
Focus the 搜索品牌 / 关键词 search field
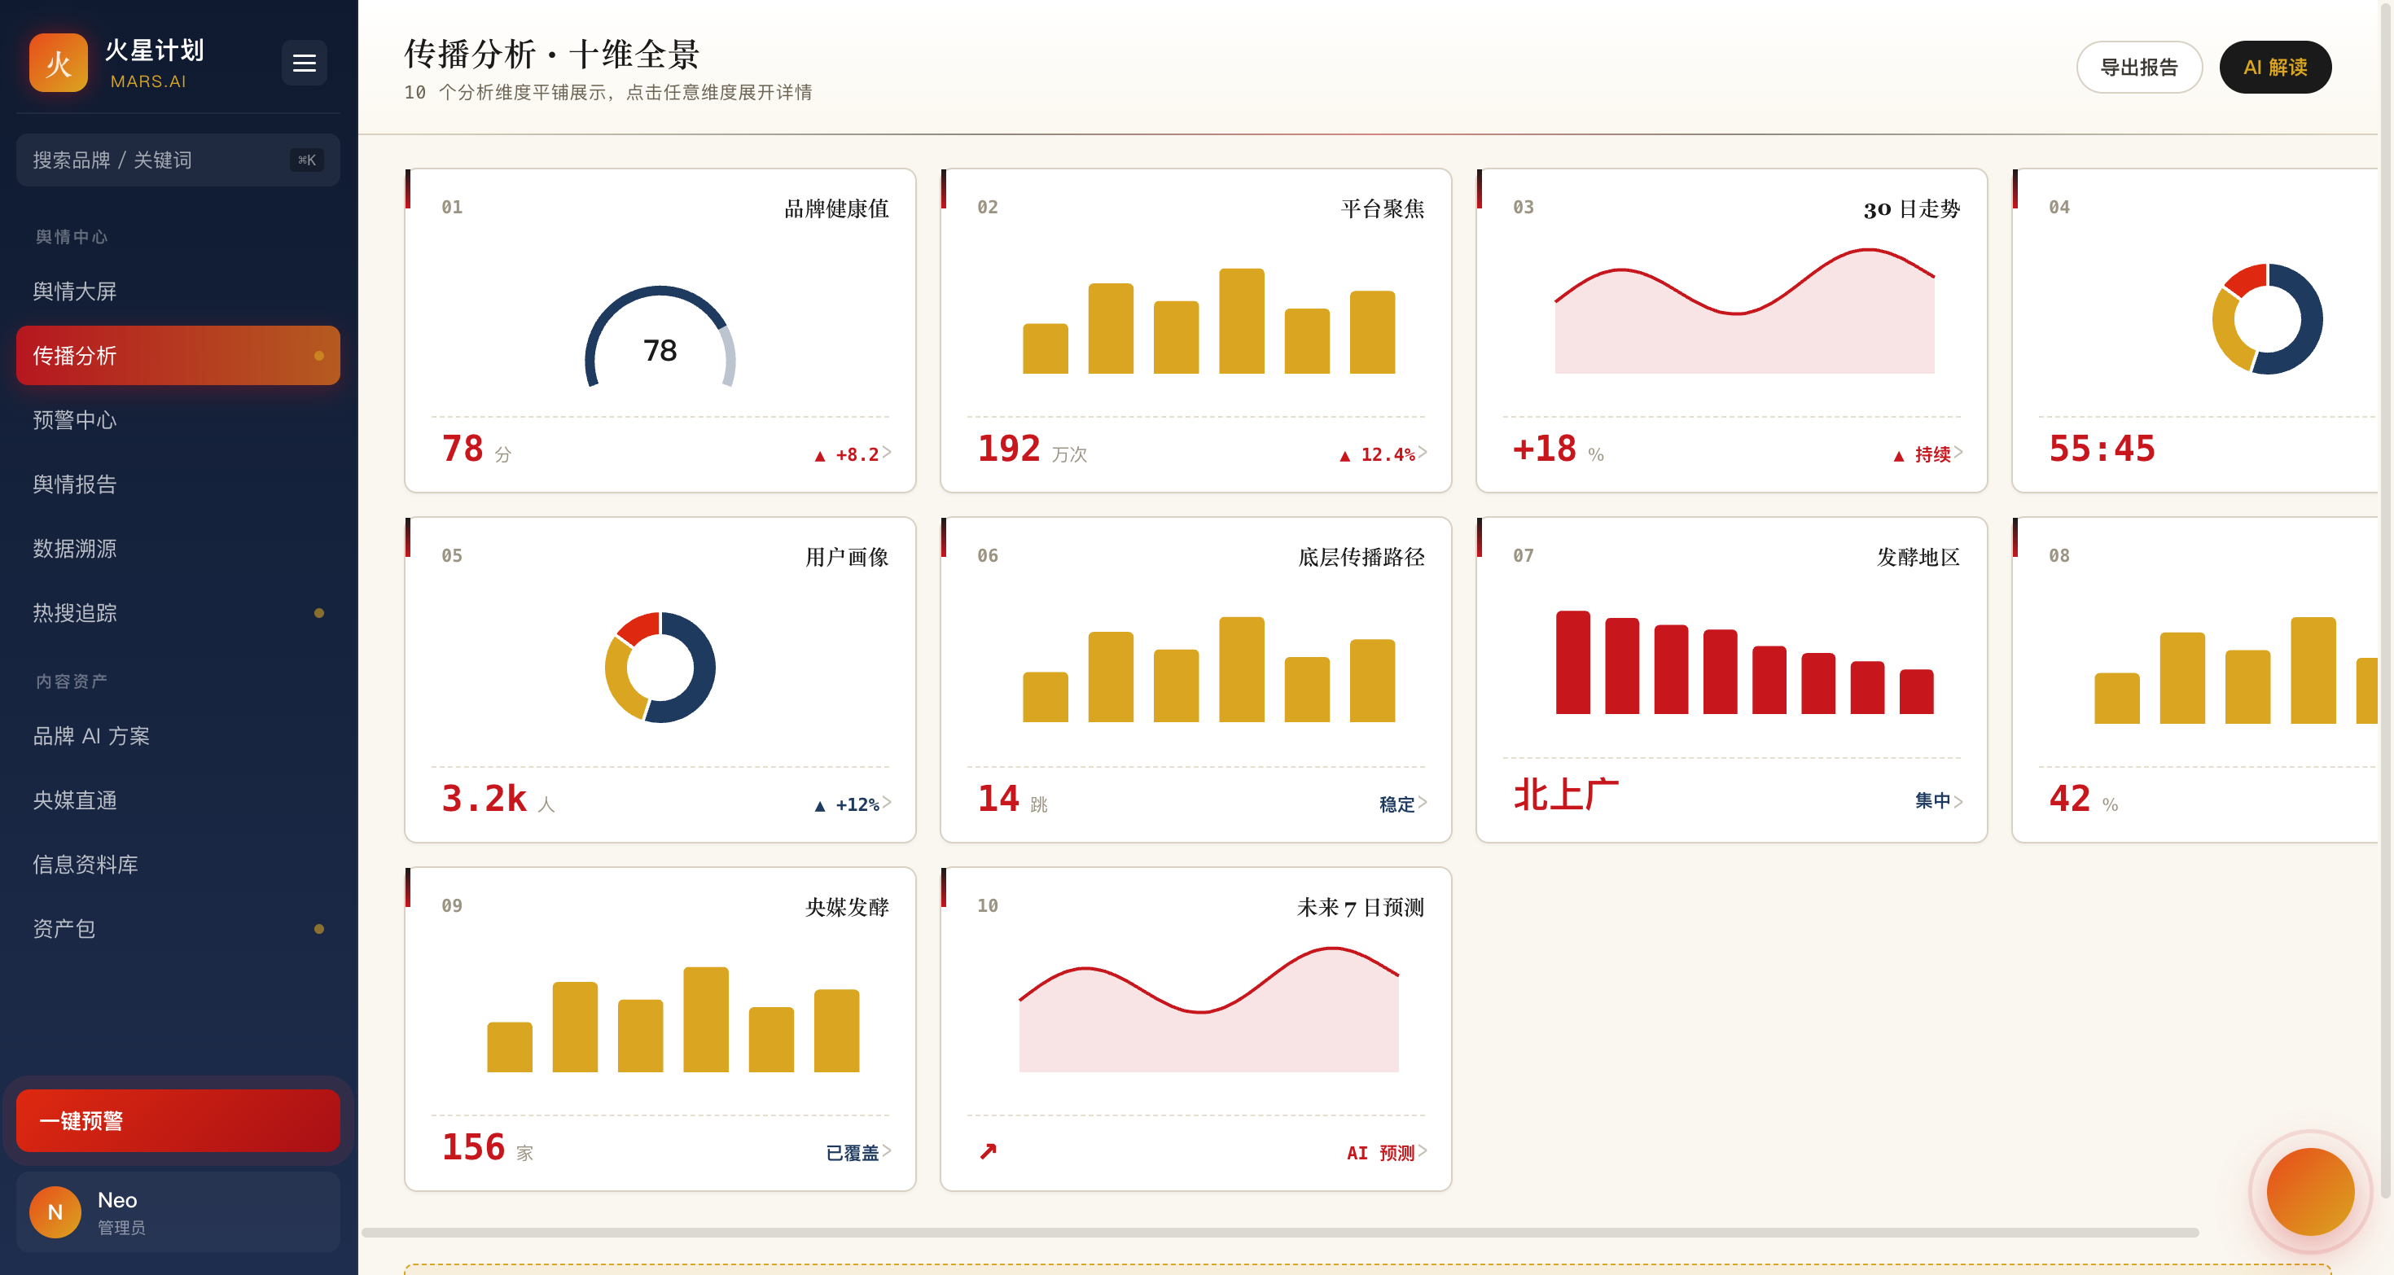[x=178, y=160]
